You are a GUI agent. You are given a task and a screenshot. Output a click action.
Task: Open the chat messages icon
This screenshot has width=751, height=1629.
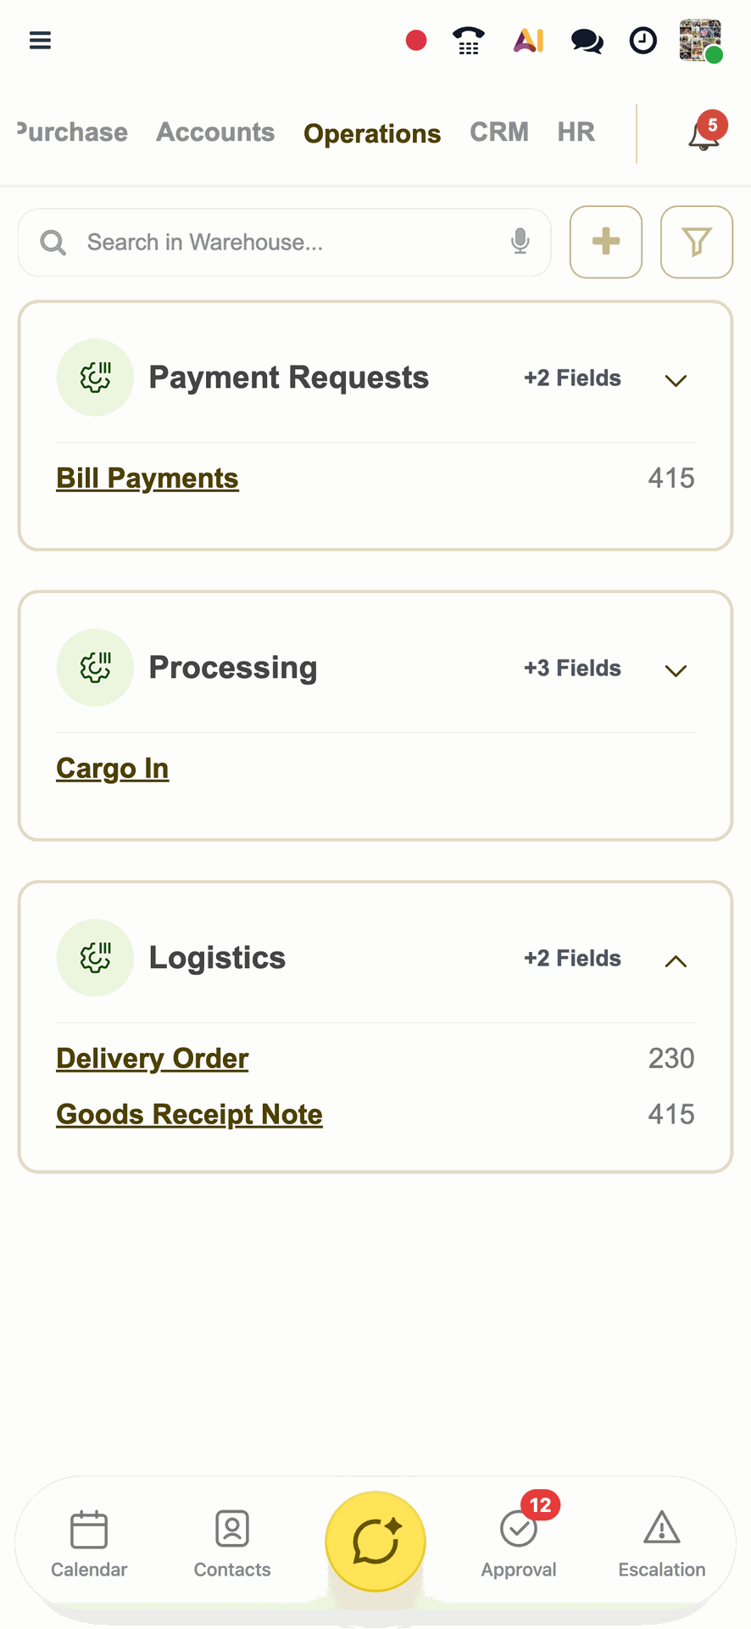[587, 41]
